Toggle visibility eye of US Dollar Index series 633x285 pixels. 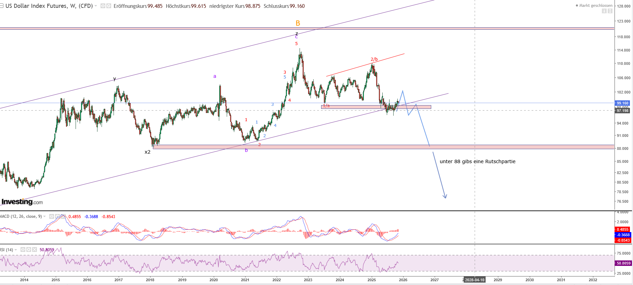click(x=103, y=6)
